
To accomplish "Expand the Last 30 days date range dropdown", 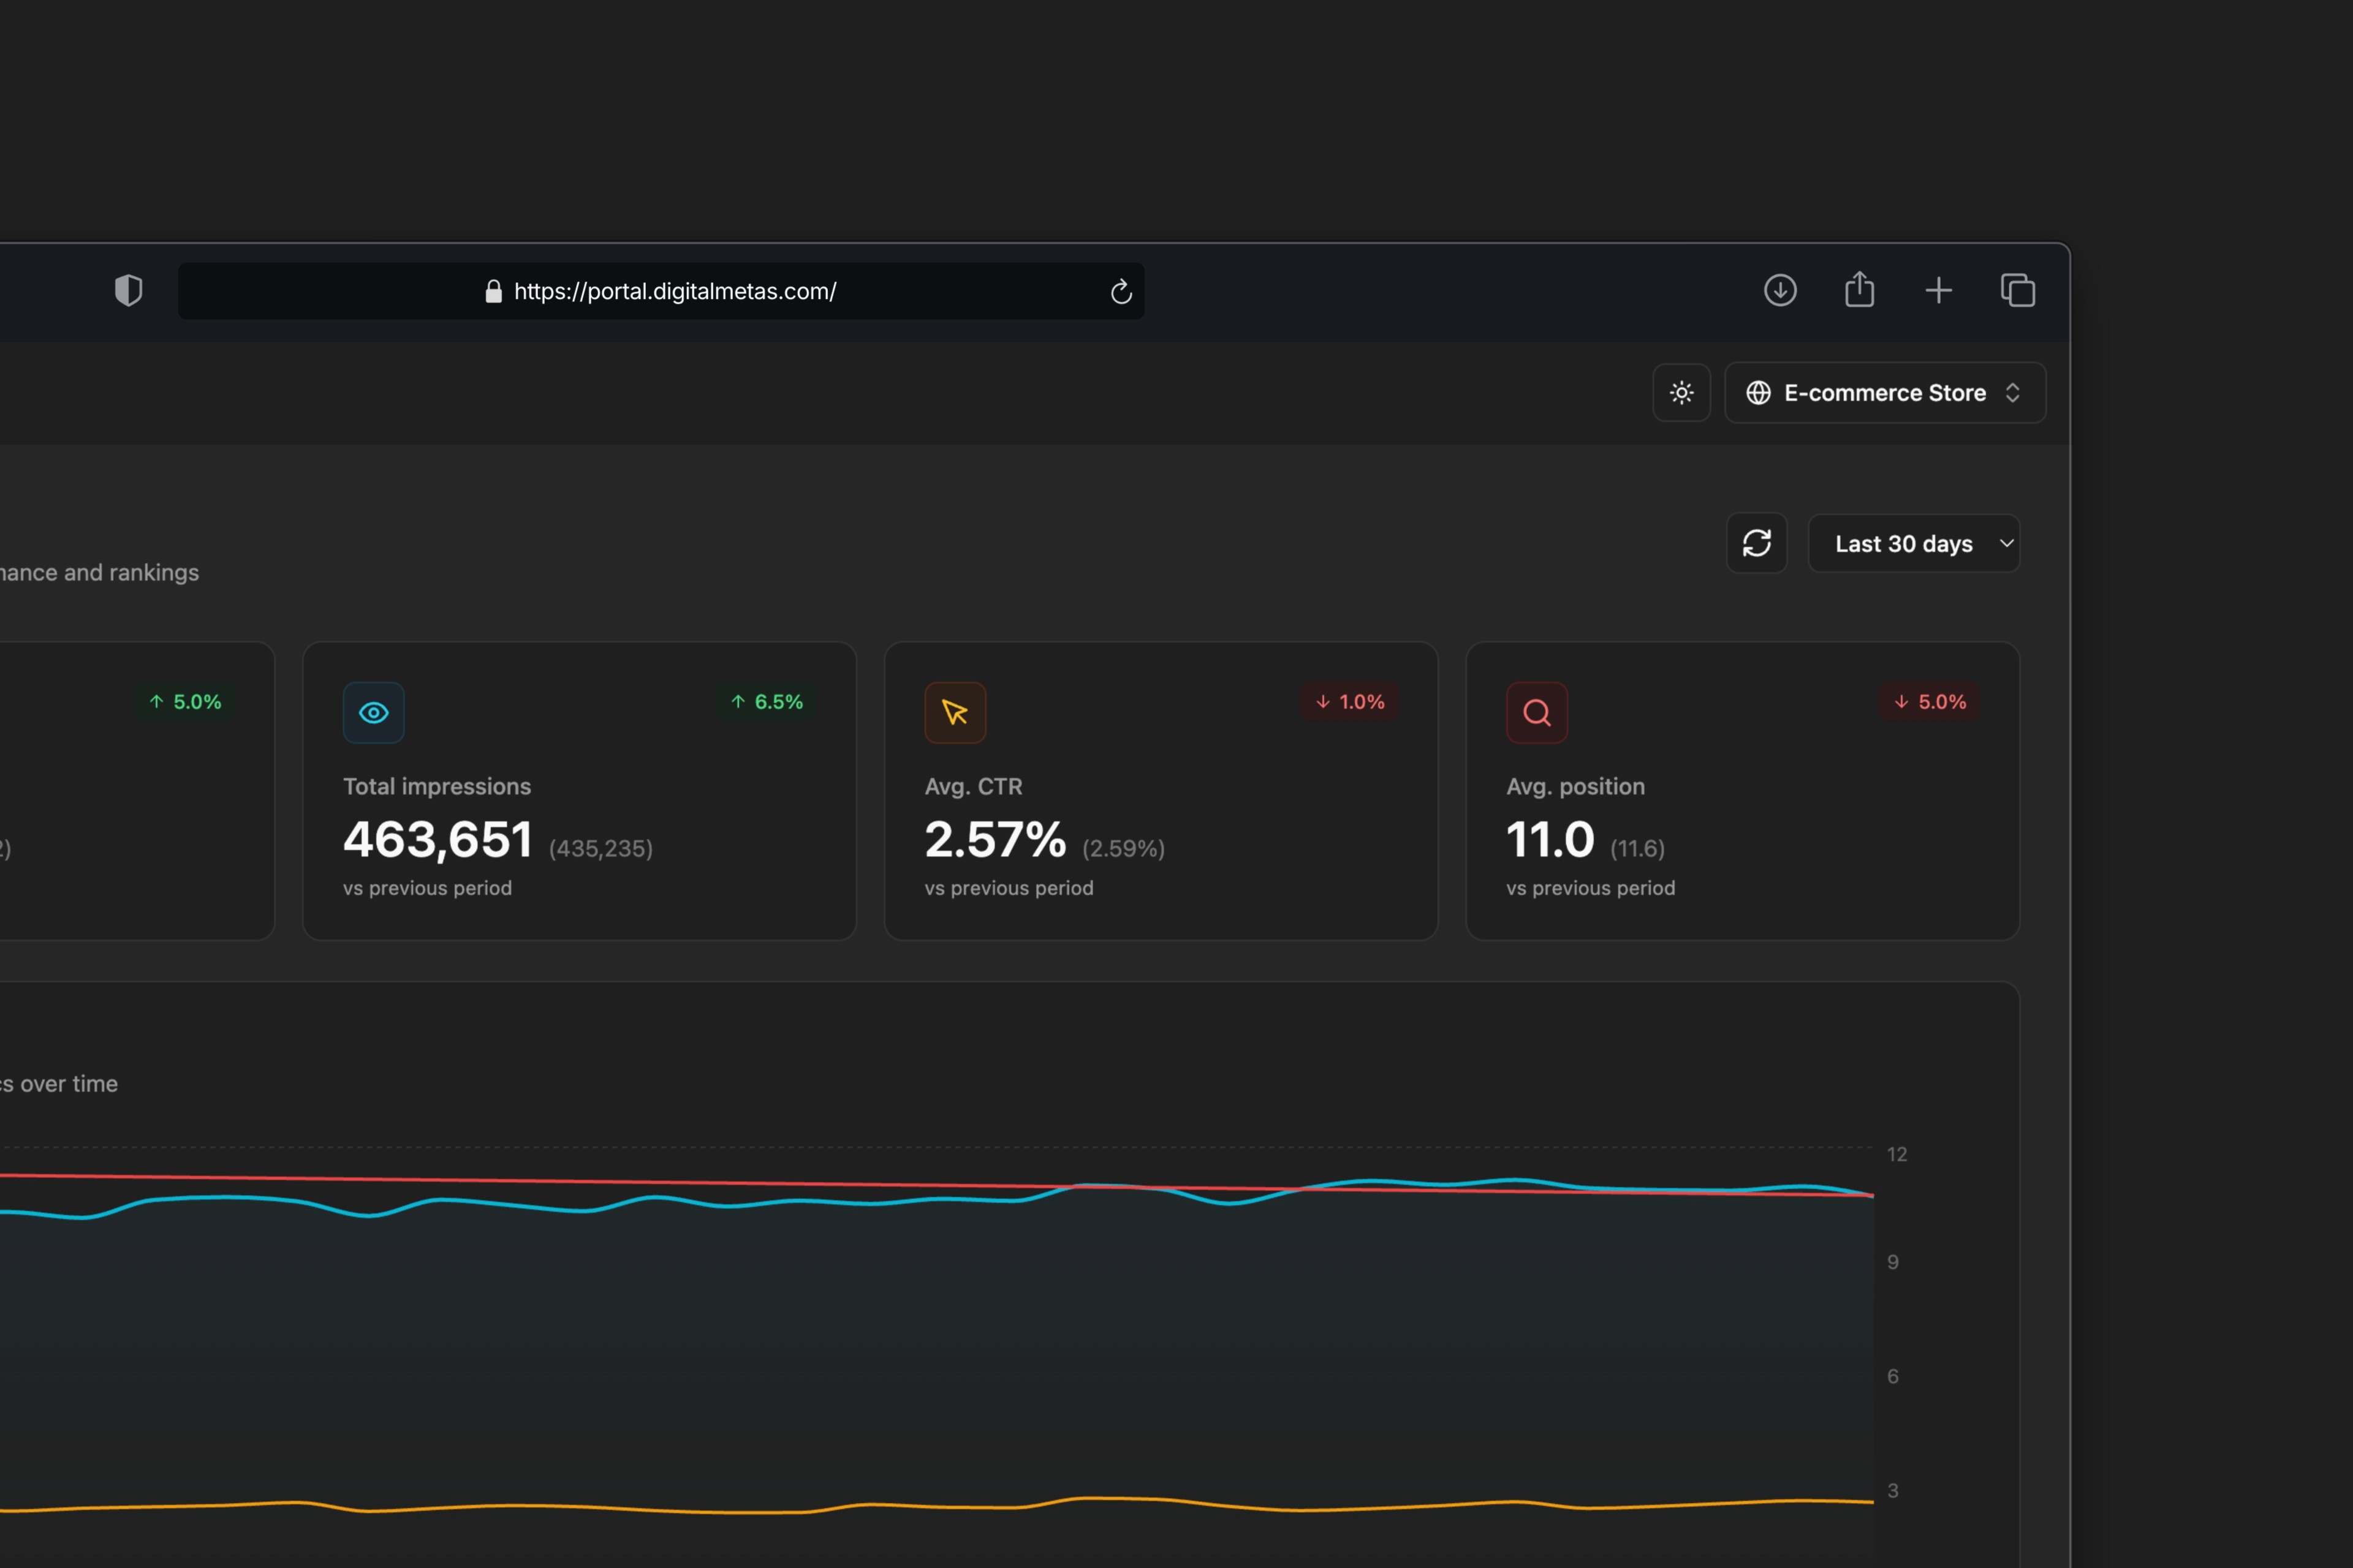I will pos(1913,543).
